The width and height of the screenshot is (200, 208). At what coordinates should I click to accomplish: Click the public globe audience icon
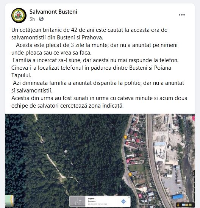point(41,19)
